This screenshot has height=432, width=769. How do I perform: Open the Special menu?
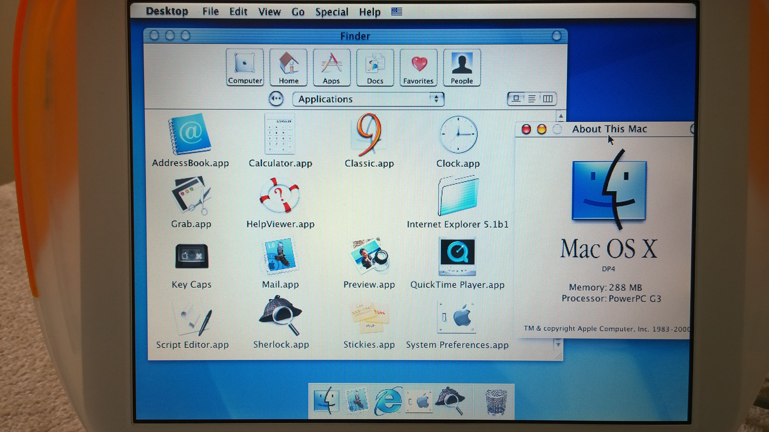click(332, 12)
